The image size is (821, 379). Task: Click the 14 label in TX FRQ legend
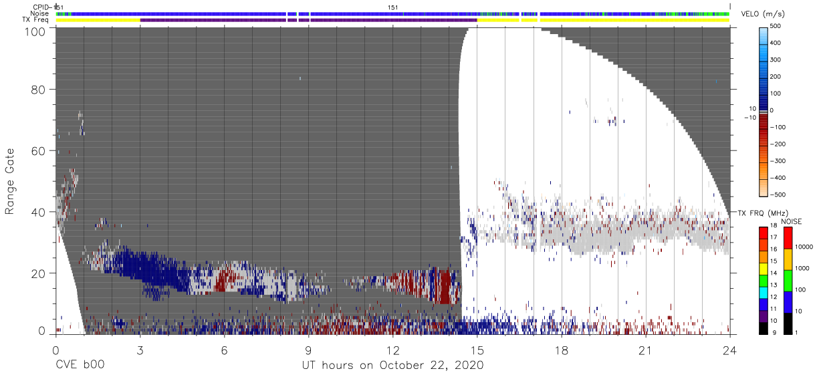tap(775, 272)
